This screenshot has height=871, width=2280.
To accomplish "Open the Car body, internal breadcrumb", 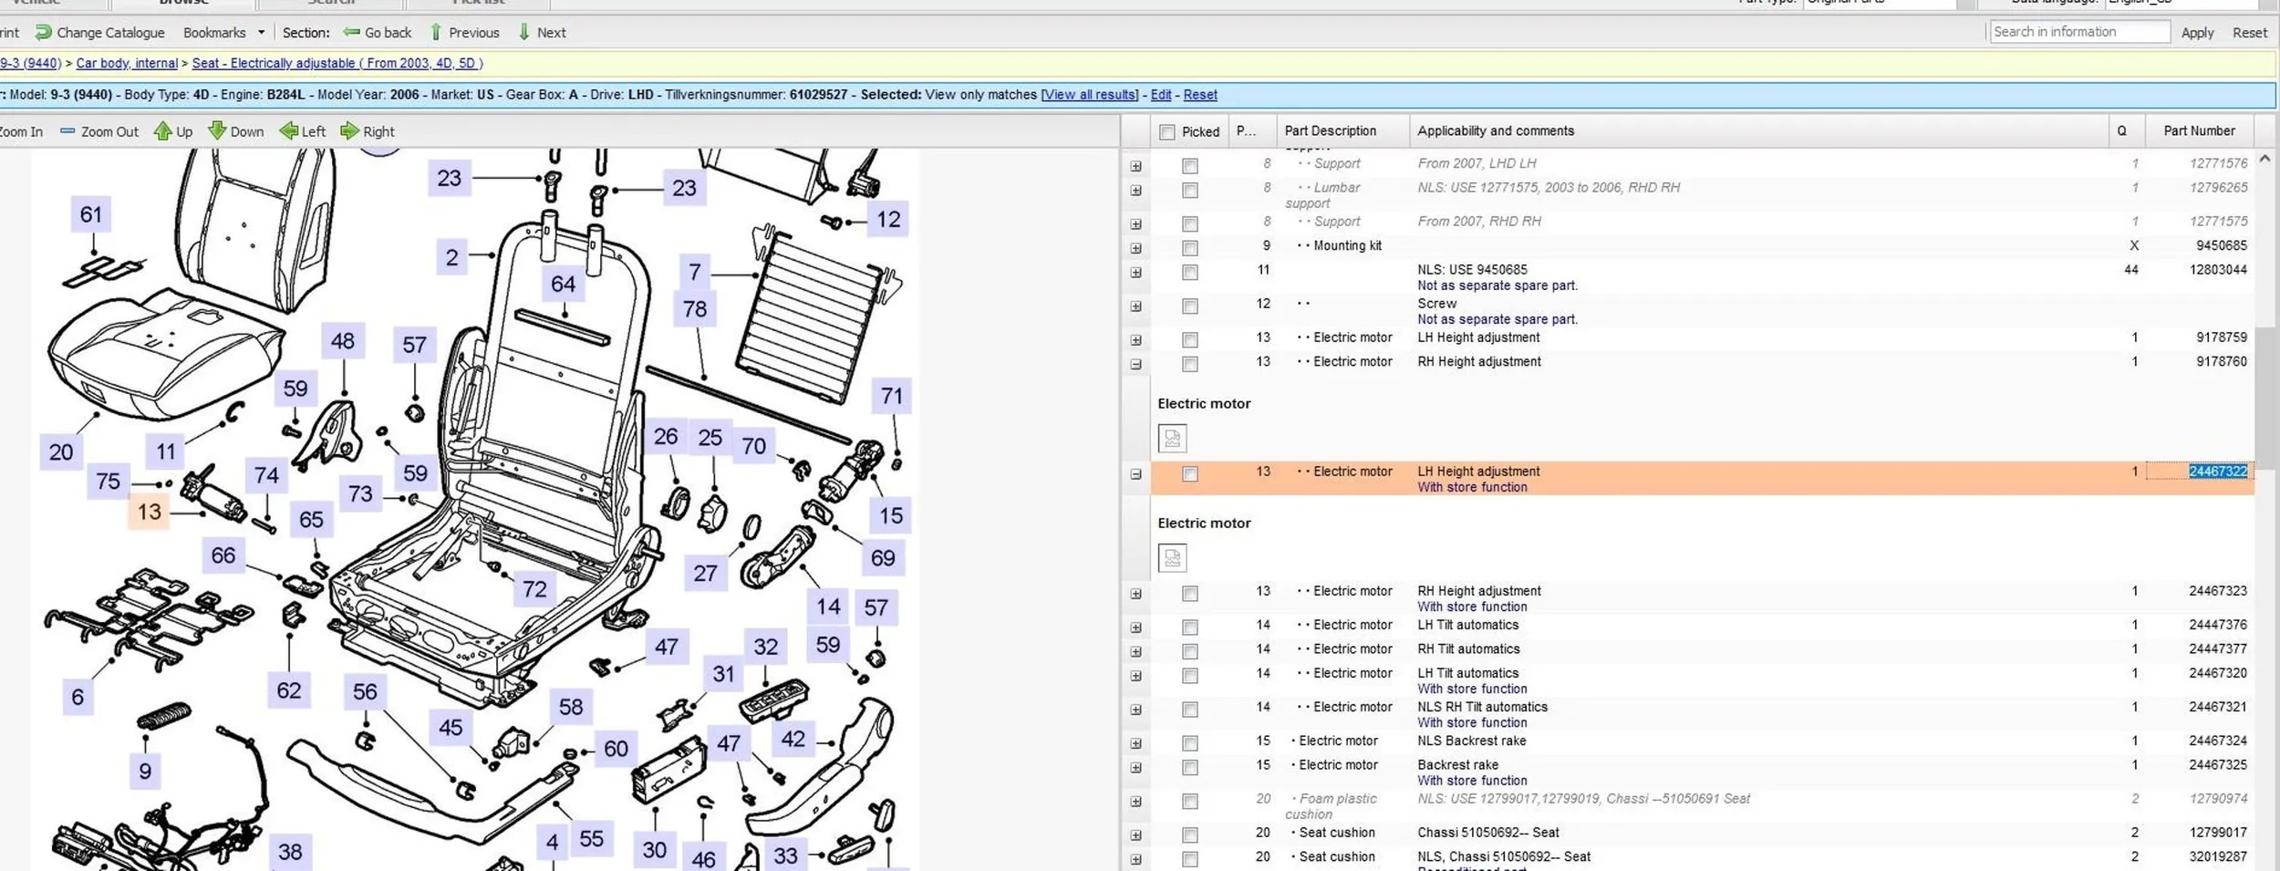I will [x=127, y=63].
